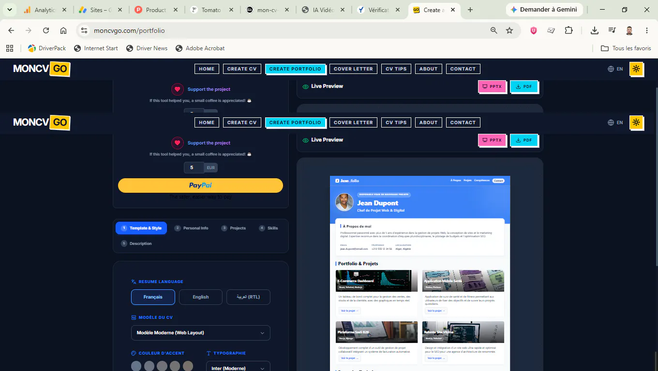The height and width of the screenshot is (371, 658).
Task: Open CV TIPS in the upper navbar
Action: tap(396, 69)
